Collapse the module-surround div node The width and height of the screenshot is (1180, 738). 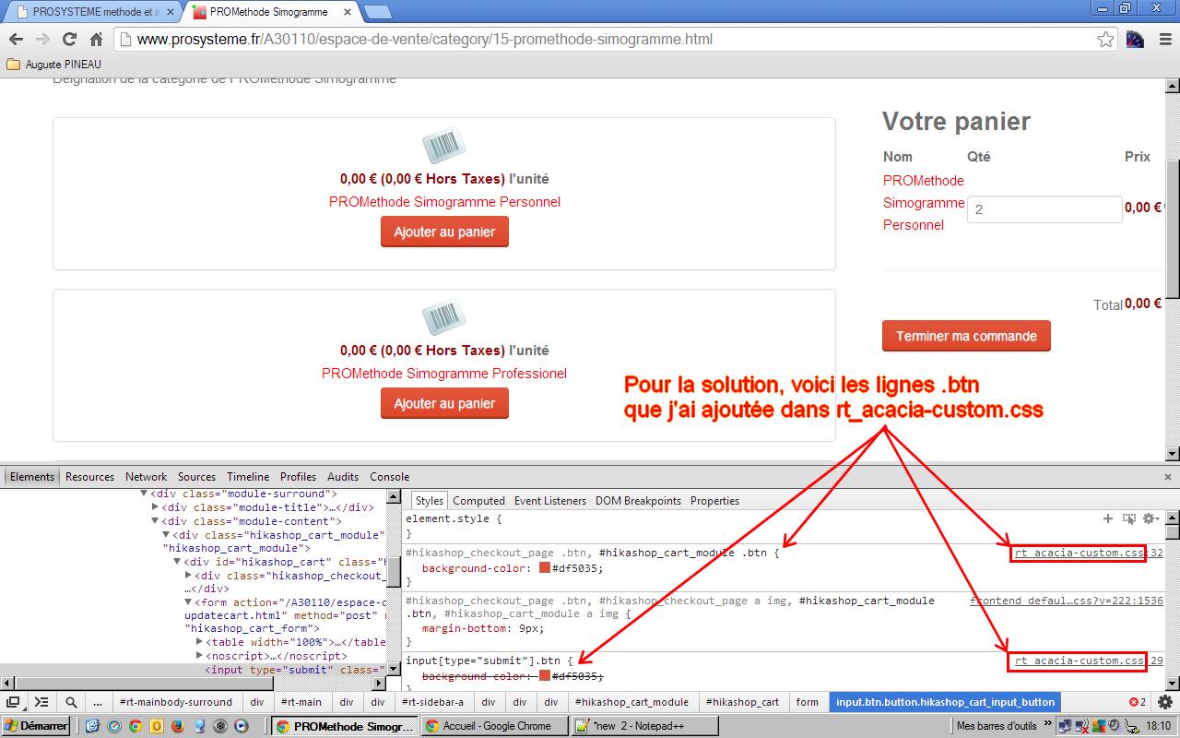144,494
